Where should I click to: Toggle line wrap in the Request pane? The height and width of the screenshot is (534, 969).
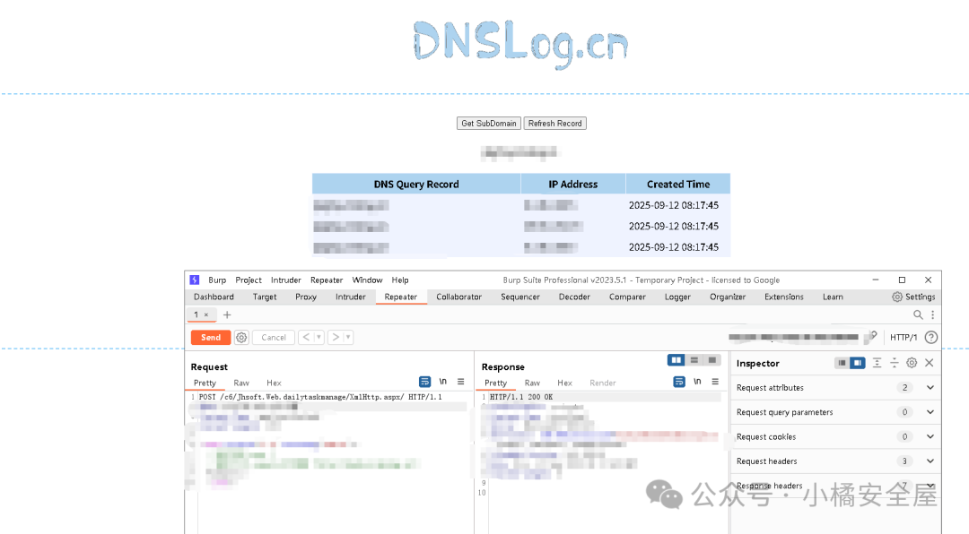425,382
